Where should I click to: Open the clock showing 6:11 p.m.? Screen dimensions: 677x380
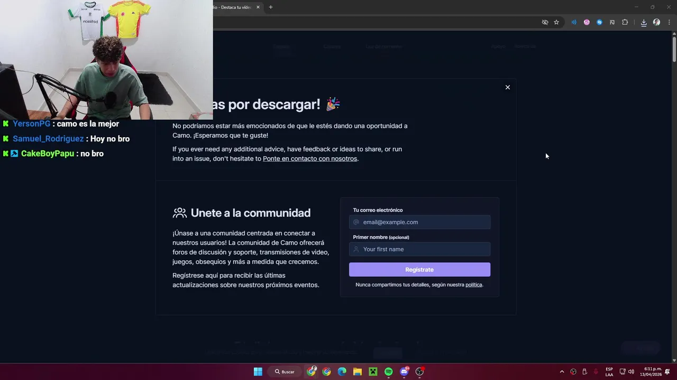pos(651,372)
